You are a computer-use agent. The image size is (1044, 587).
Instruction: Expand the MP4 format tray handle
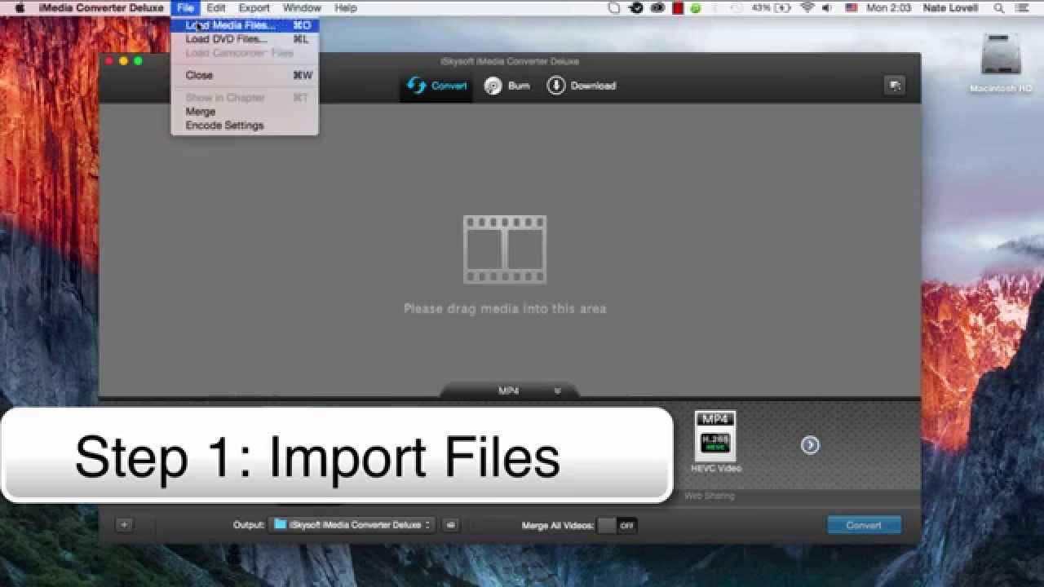coord(509,391)
